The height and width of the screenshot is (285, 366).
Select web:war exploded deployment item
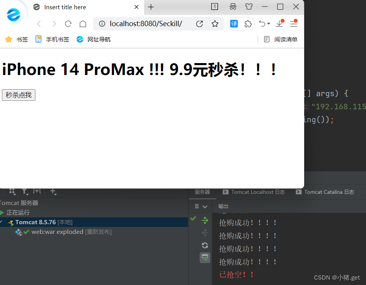tap(72, 232)
